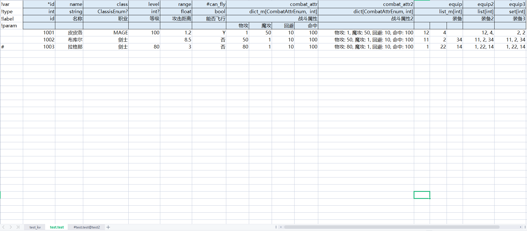
Task: Go to previous sheet using left arrow
Action: [x=3, y=227]
